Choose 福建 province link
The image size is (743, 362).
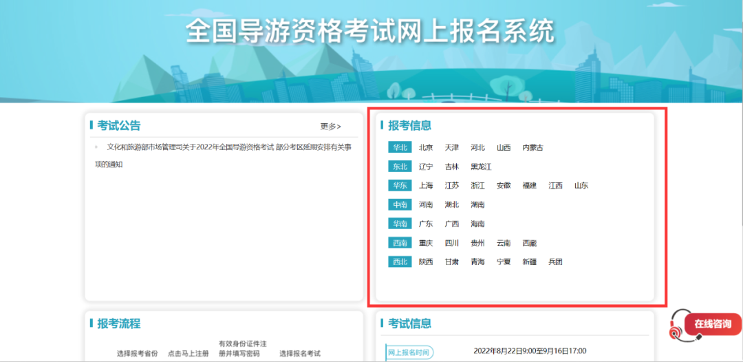529,185
